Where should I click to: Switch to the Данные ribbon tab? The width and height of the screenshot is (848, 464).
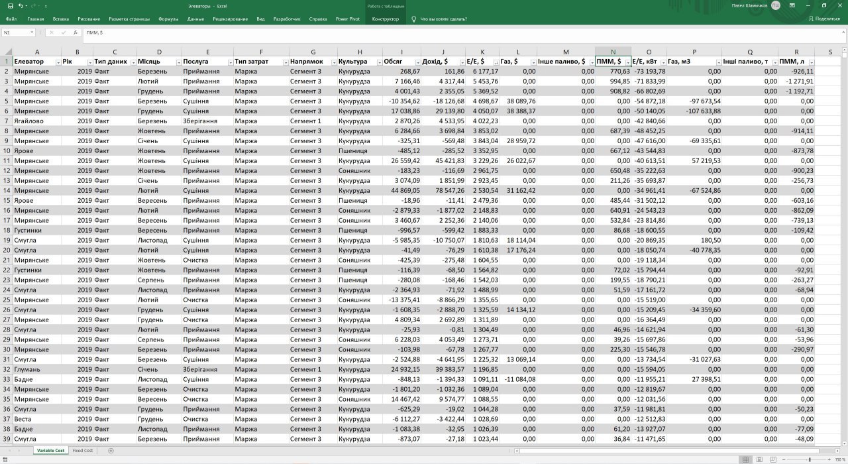coord(195,19)
